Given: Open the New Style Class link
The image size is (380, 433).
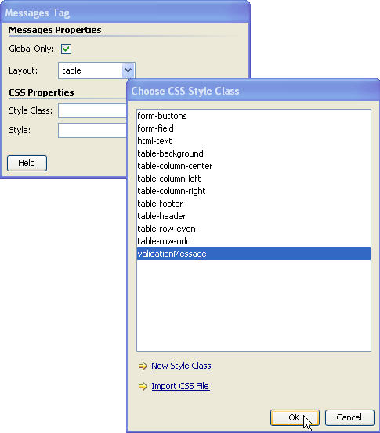Looking at the screenshot, I should [x=182, y=366].
